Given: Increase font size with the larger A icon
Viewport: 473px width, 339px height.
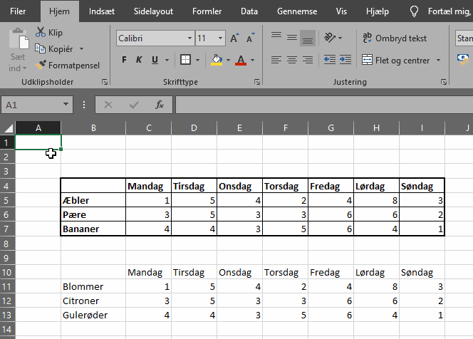Looking at the screenshot, I should [234, 38].
